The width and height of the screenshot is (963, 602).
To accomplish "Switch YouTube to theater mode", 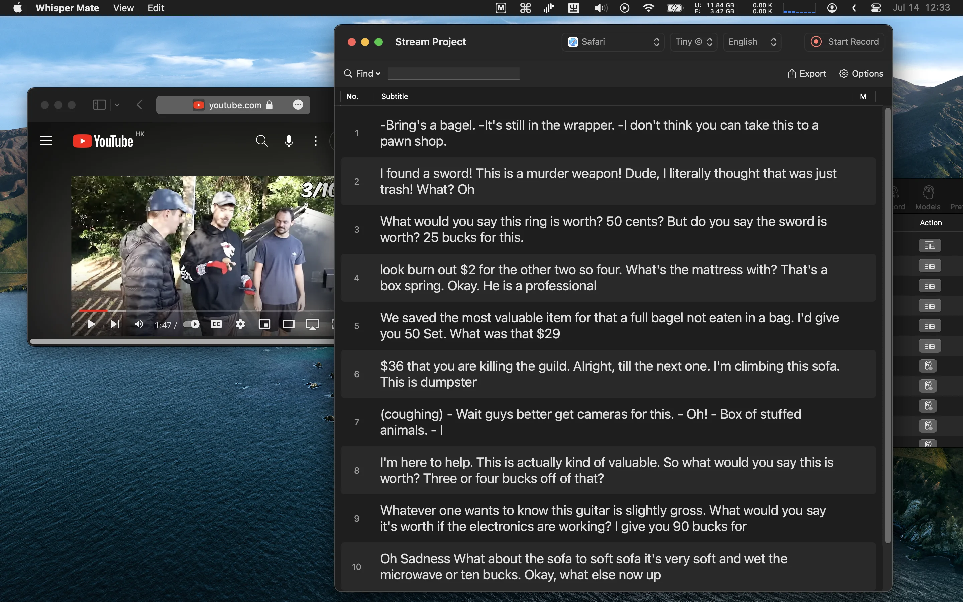I will coord(289,324).
